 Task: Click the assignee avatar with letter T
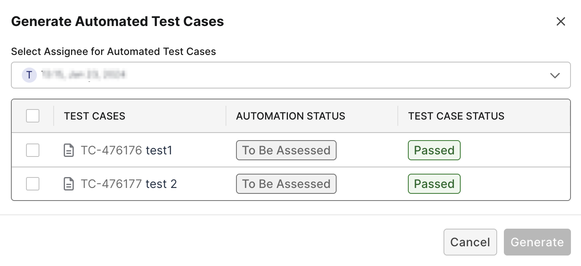coord(29,75)
